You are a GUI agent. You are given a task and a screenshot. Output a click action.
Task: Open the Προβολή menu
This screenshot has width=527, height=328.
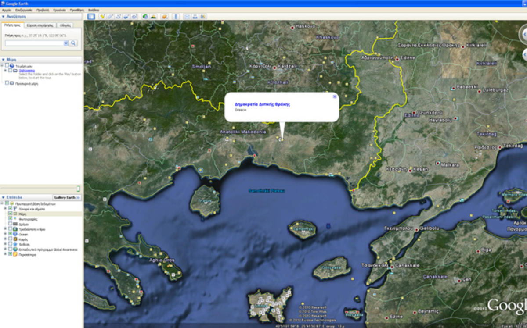coord(43,10)
